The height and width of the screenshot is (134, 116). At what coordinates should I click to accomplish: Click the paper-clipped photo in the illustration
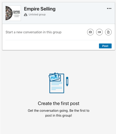click(54, 77)
